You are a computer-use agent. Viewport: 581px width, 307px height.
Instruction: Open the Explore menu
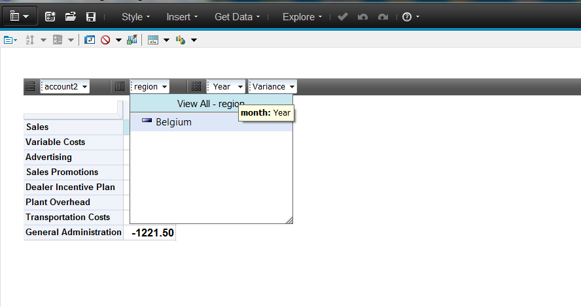pos(302,17)
